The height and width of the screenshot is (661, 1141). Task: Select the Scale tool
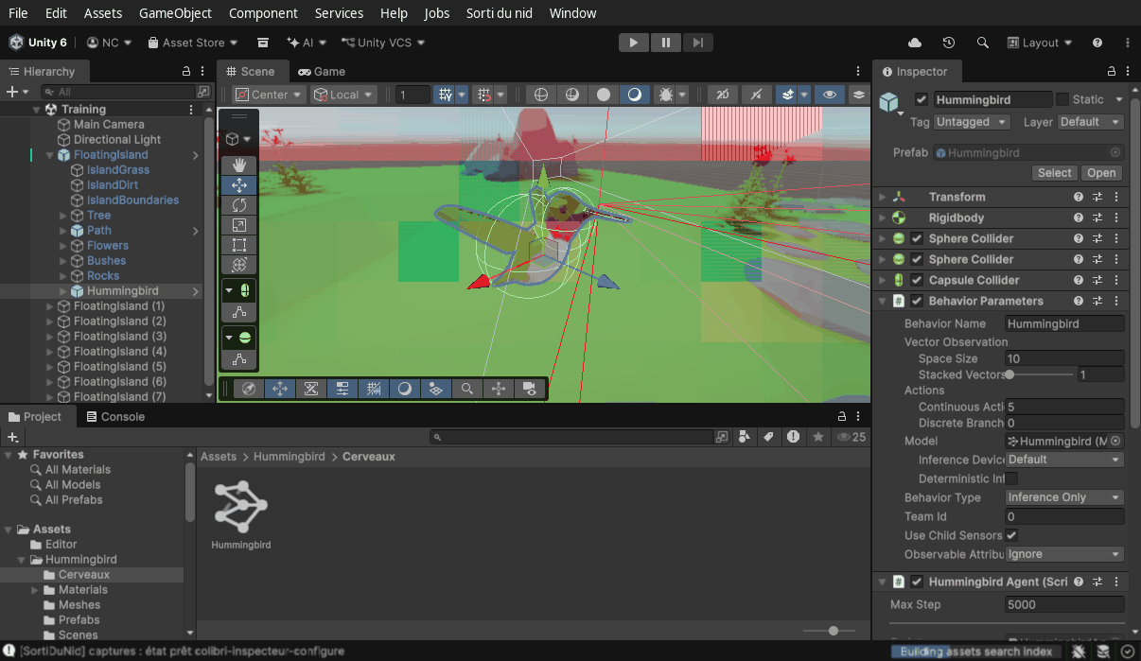click(x=239, y=225)
